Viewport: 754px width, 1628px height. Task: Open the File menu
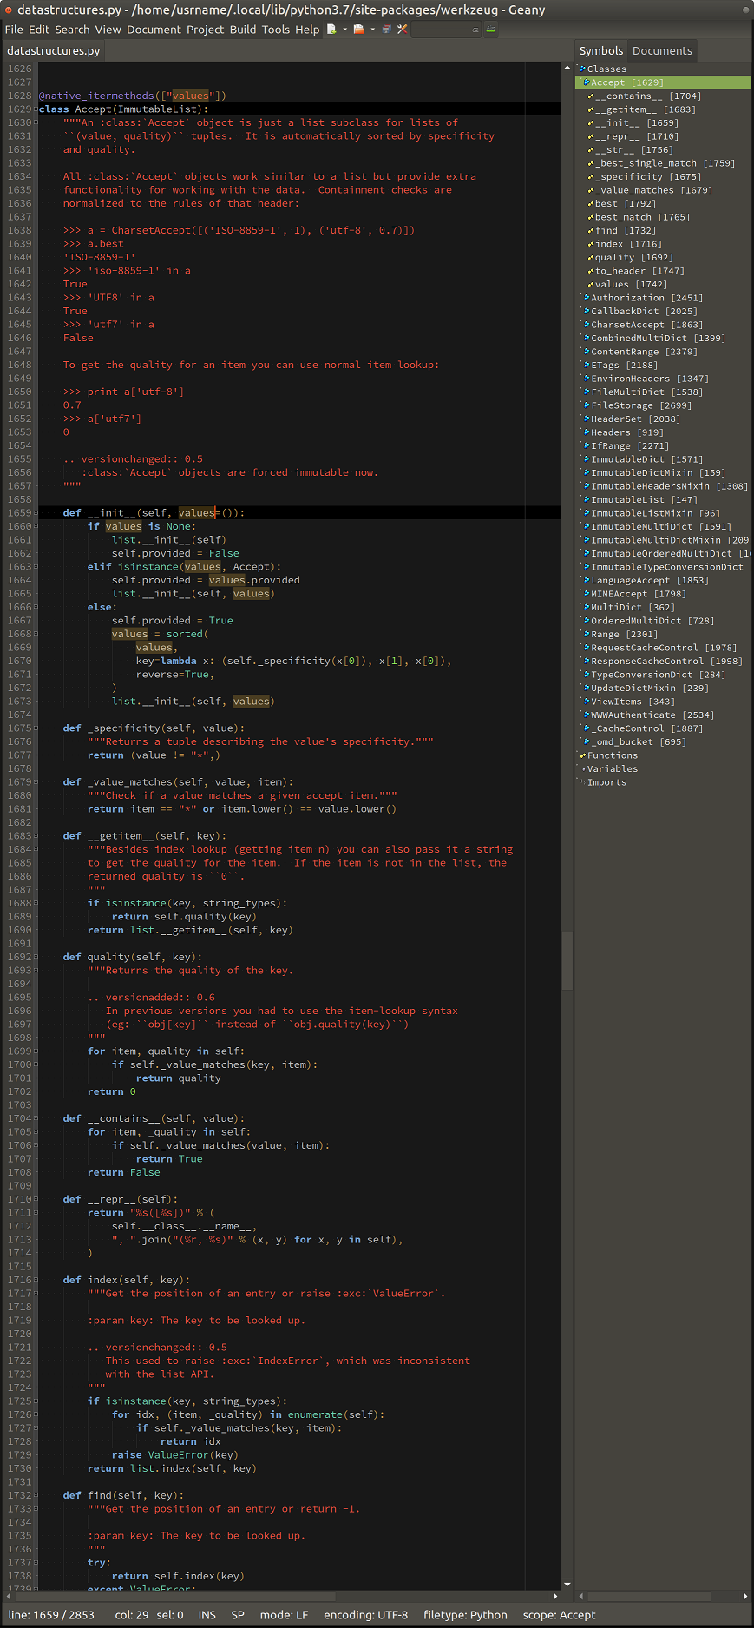(14, 30)
